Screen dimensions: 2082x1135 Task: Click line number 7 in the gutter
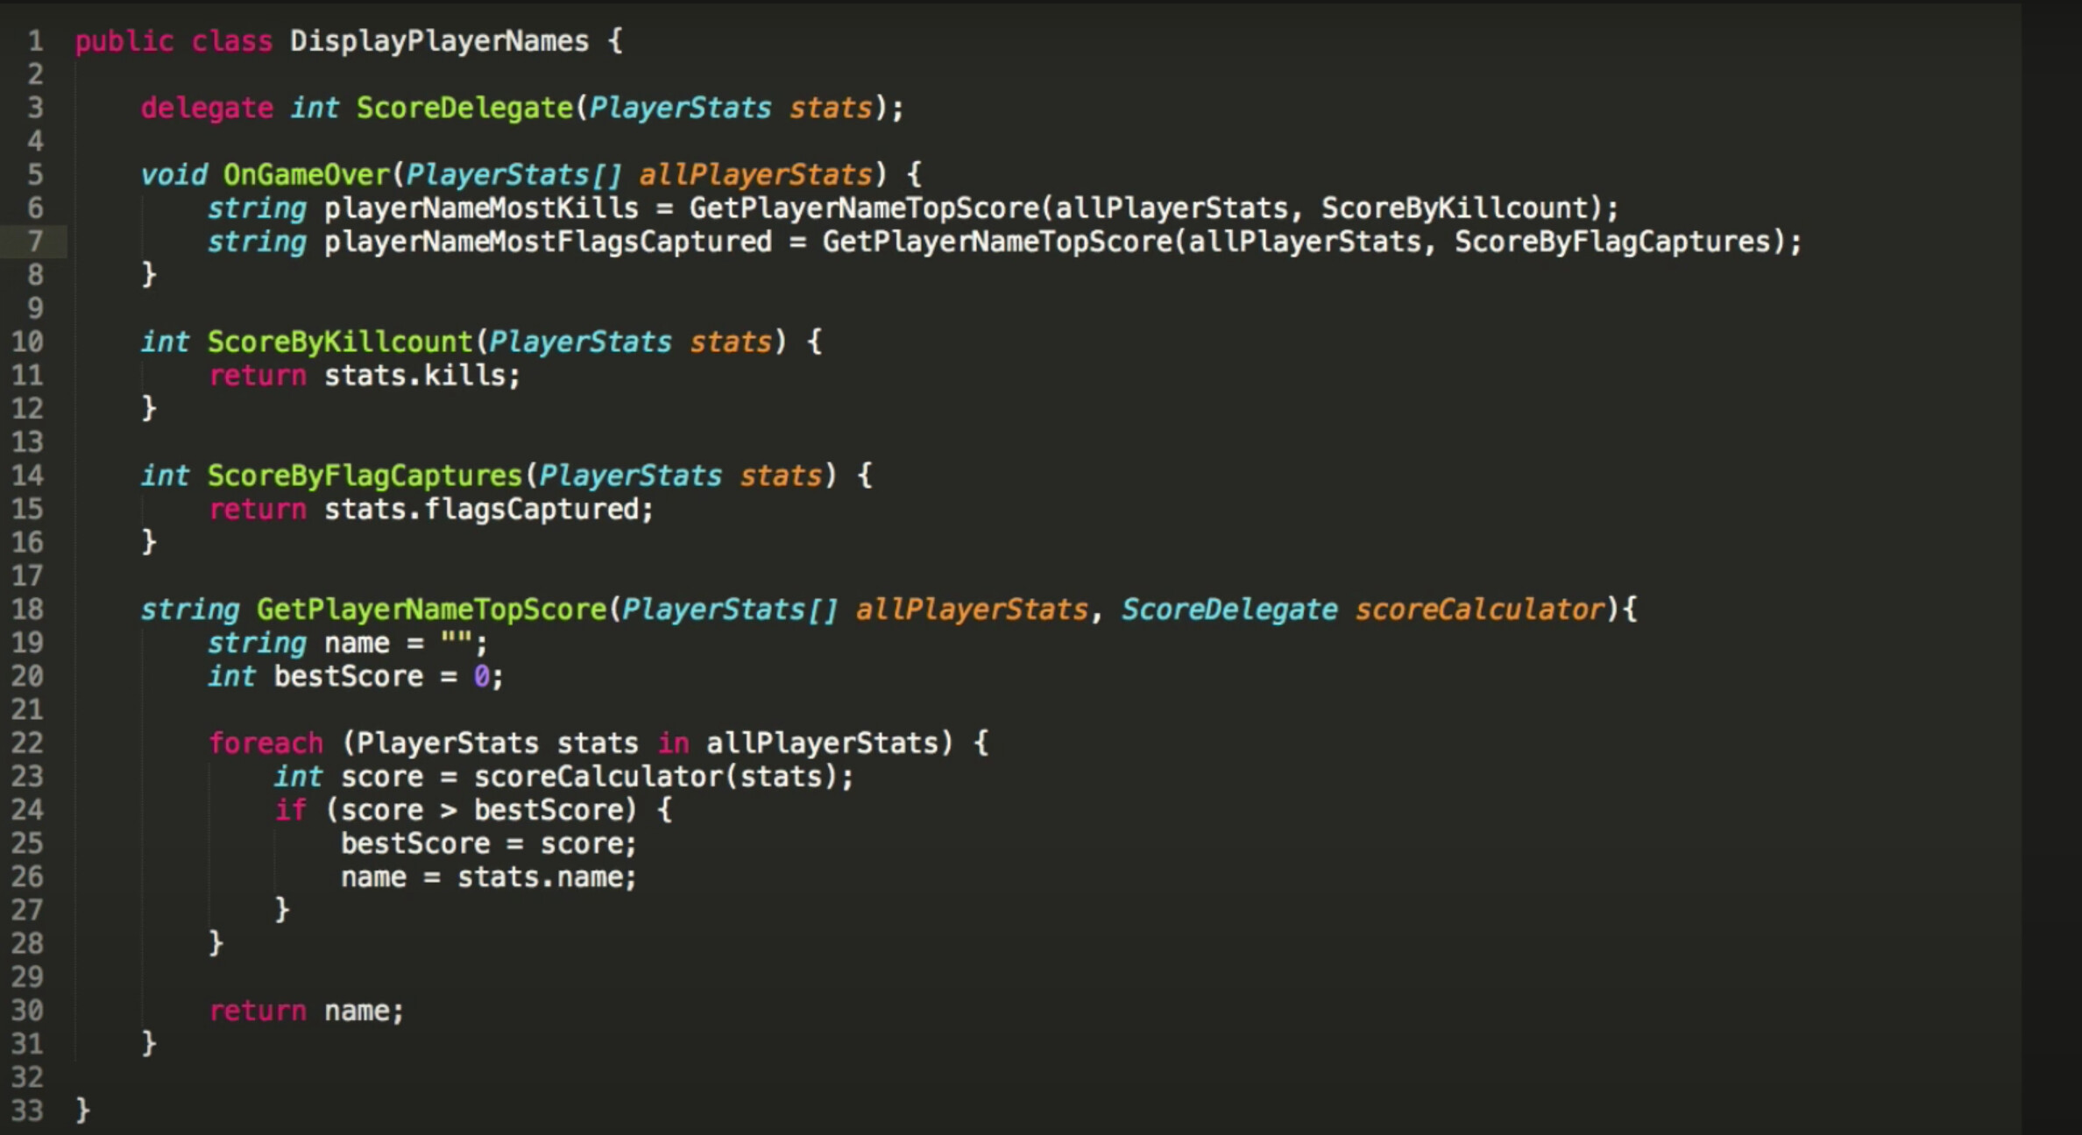(x=35, y=242)
